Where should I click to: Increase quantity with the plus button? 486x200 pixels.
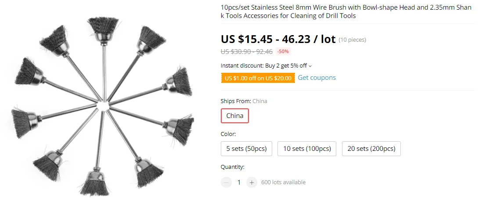252,182
